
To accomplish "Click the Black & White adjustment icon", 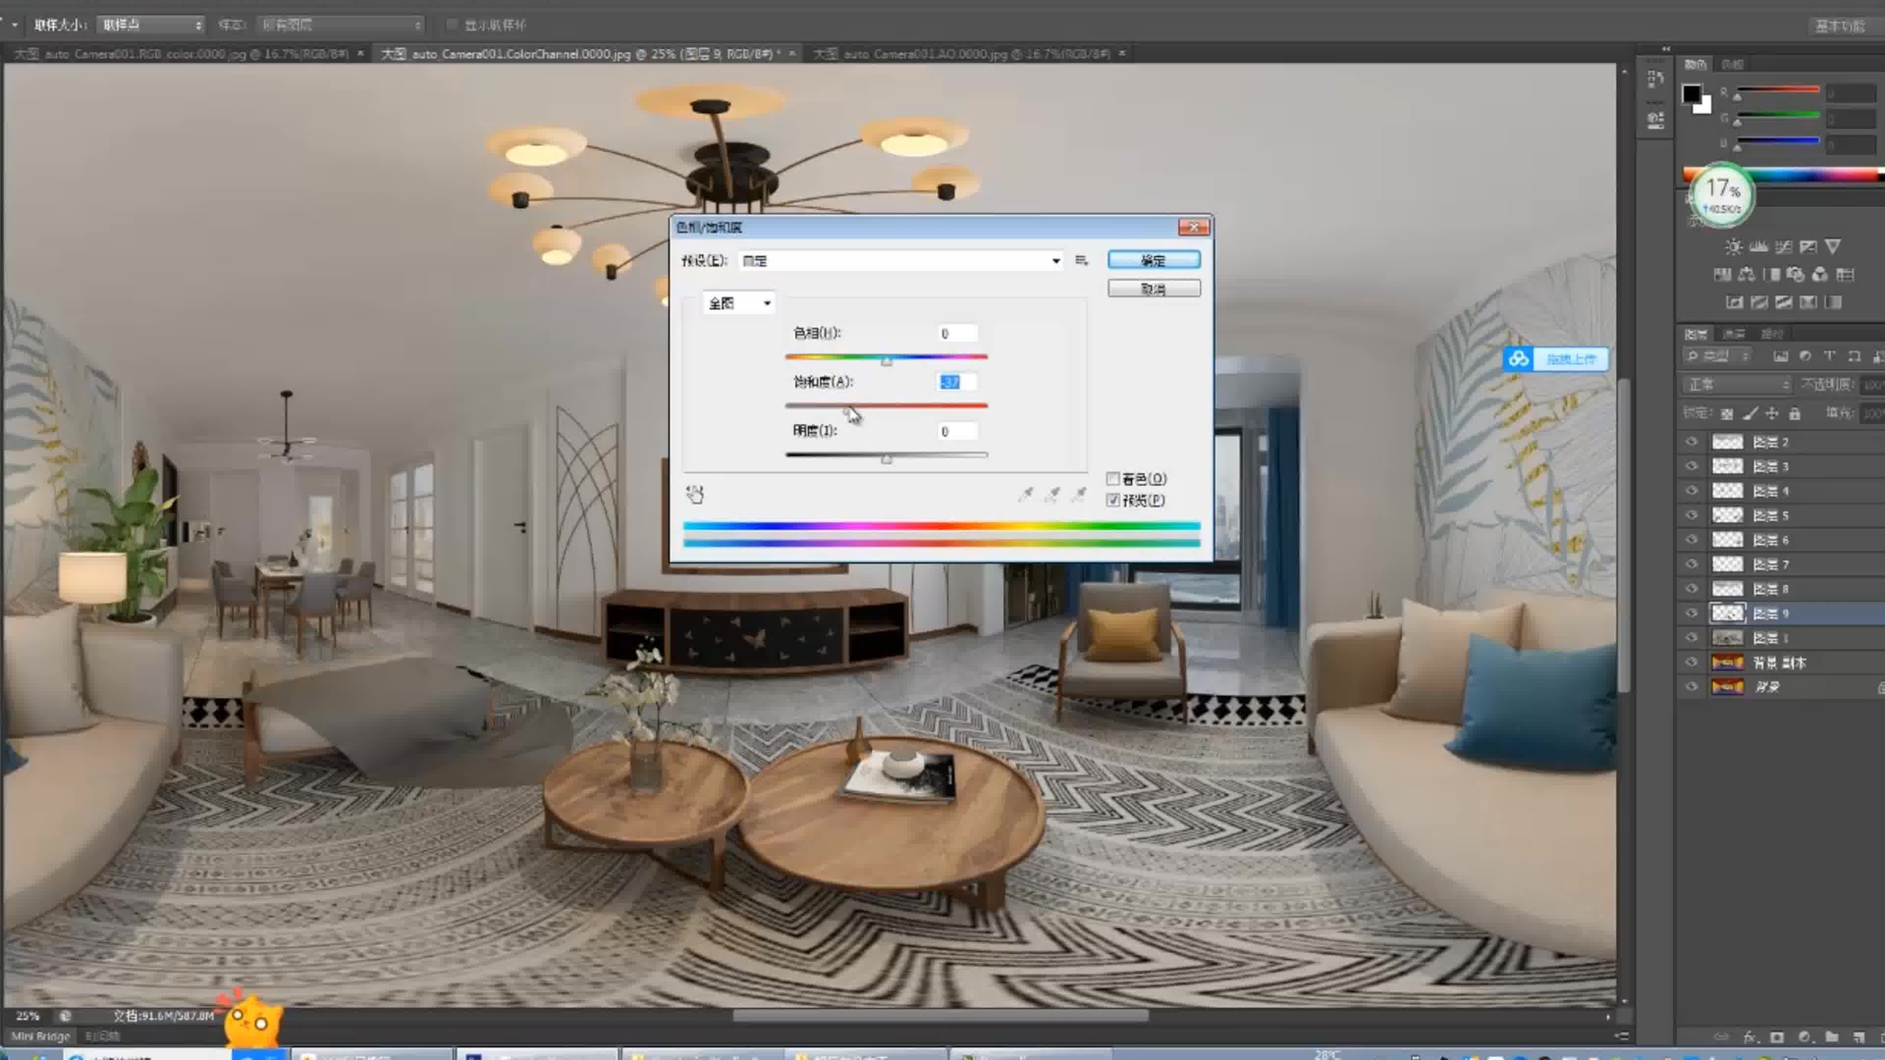I will (1772, 274).
